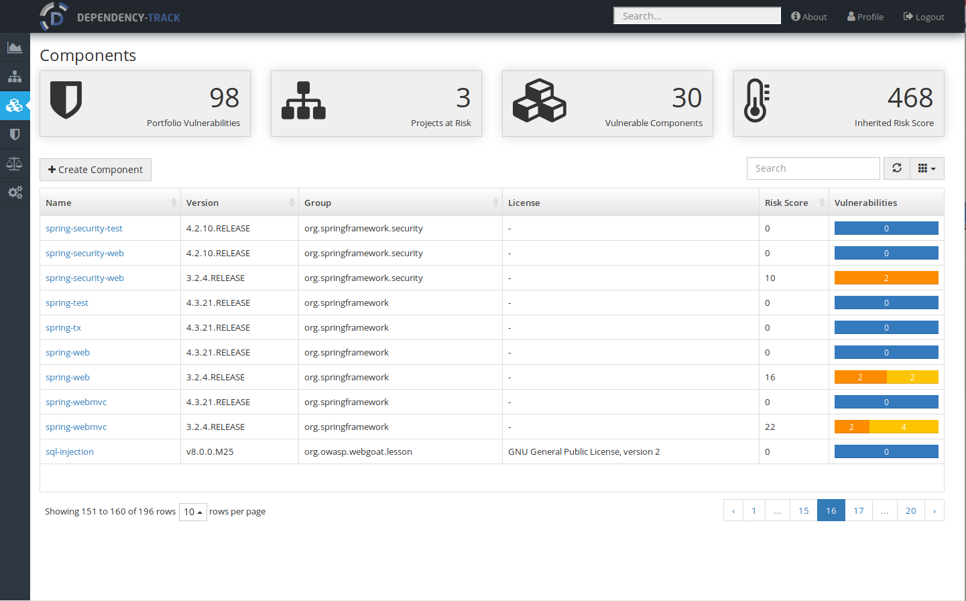This screenshot has width=966, height=601.
Task: Open the Licenses balance scale icon in sidebar
Action: tap(15, 163)
